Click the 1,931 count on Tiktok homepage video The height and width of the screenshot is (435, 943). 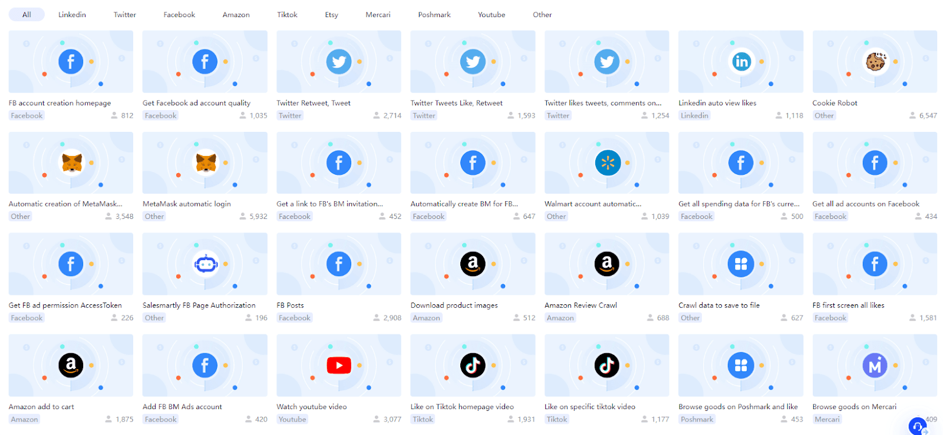(x=526, y=420)
